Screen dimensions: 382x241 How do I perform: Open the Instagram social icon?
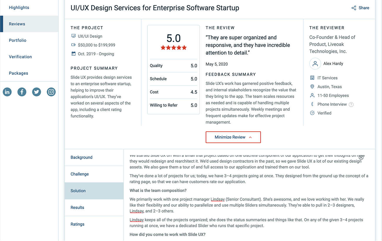tap(51, 92)
